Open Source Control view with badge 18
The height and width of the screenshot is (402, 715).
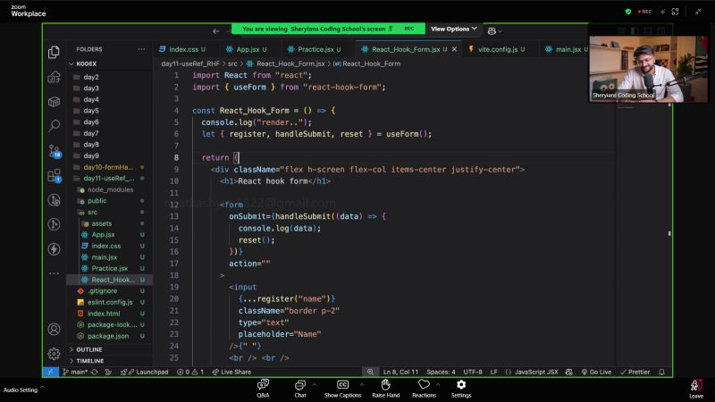coord(55,151)
